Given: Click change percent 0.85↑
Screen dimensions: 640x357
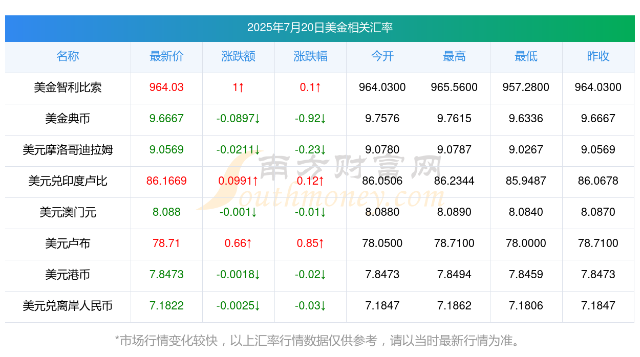Looking at the screenshot, I should point(310,243).
